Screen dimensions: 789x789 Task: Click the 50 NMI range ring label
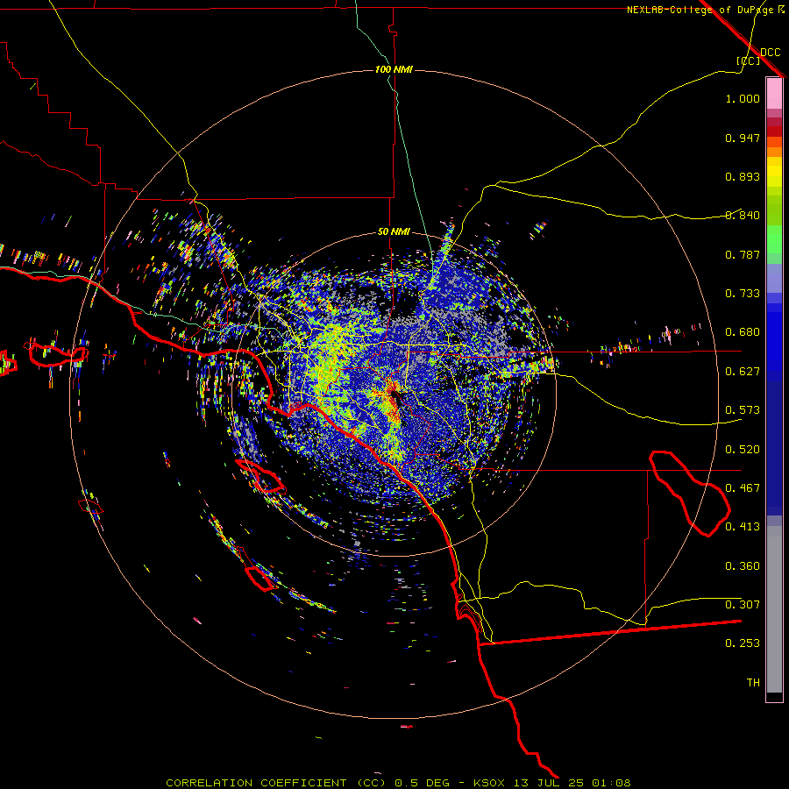click(394, 231)
